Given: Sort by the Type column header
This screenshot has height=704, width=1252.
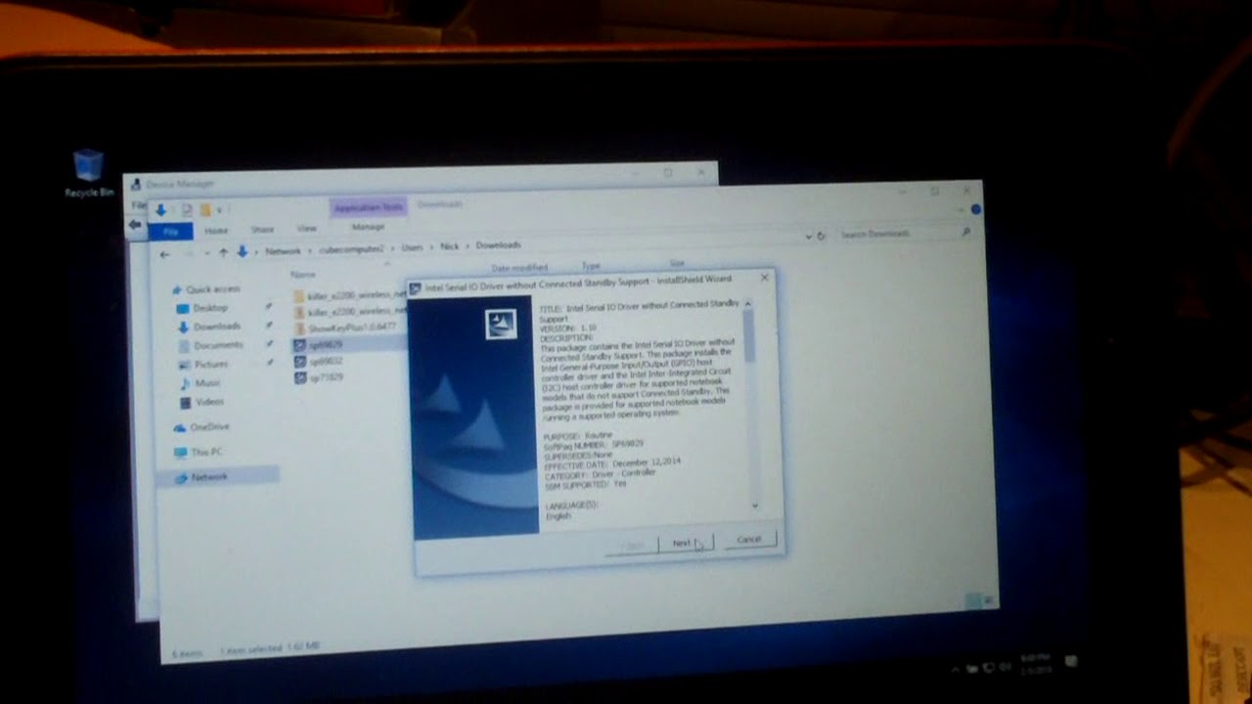Looking at the screenshot, I should tap(591, 266).
